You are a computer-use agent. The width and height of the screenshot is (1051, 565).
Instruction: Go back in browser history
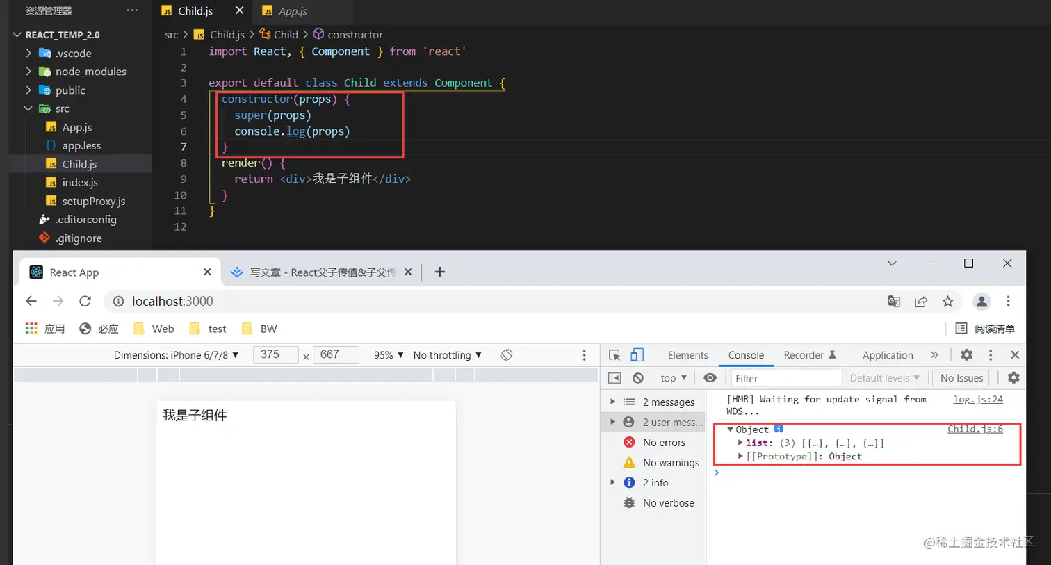(31, 301)
